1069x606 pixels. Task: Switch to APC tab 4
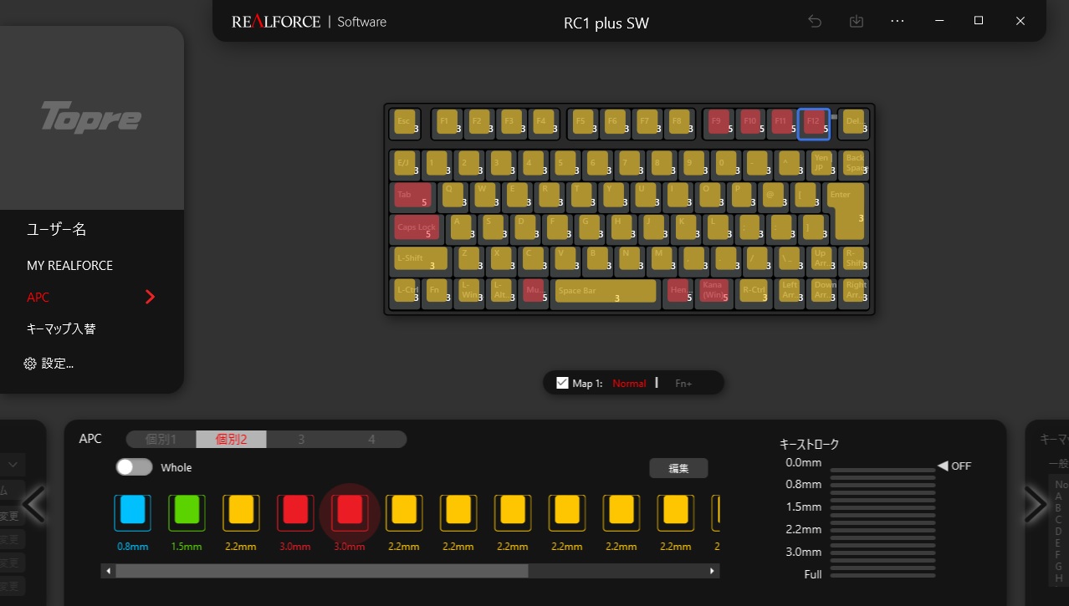pos(371,439)
